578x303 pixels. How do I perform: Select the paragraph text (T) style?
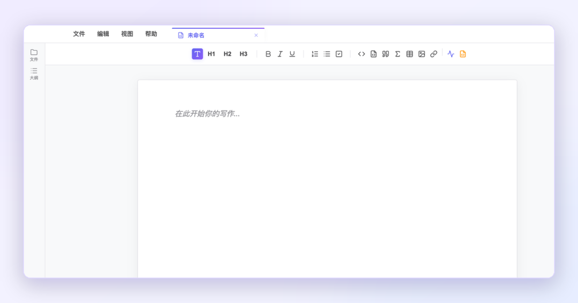197,54
